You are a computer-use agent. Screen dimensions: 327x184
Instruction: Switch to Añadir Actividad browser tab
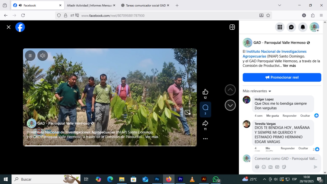89,5
